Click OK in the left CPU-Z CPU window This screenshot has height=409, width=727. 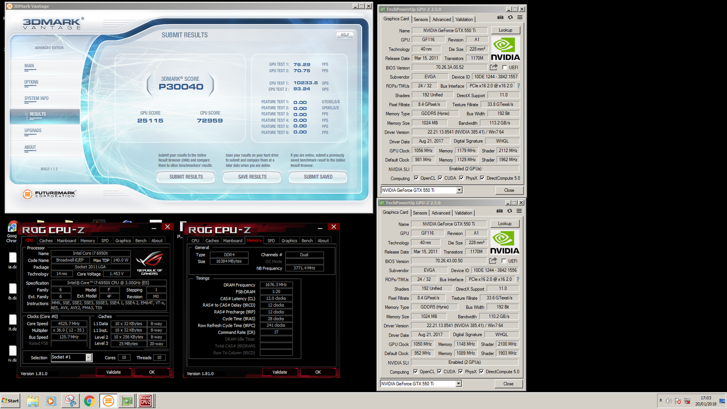tap(151, 372)
